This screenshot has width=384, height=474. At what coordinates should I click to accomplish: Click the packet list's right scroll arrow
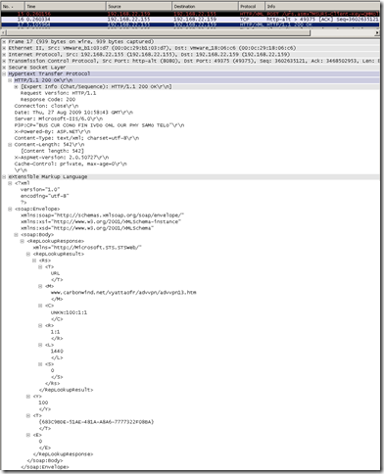[377, 32]
